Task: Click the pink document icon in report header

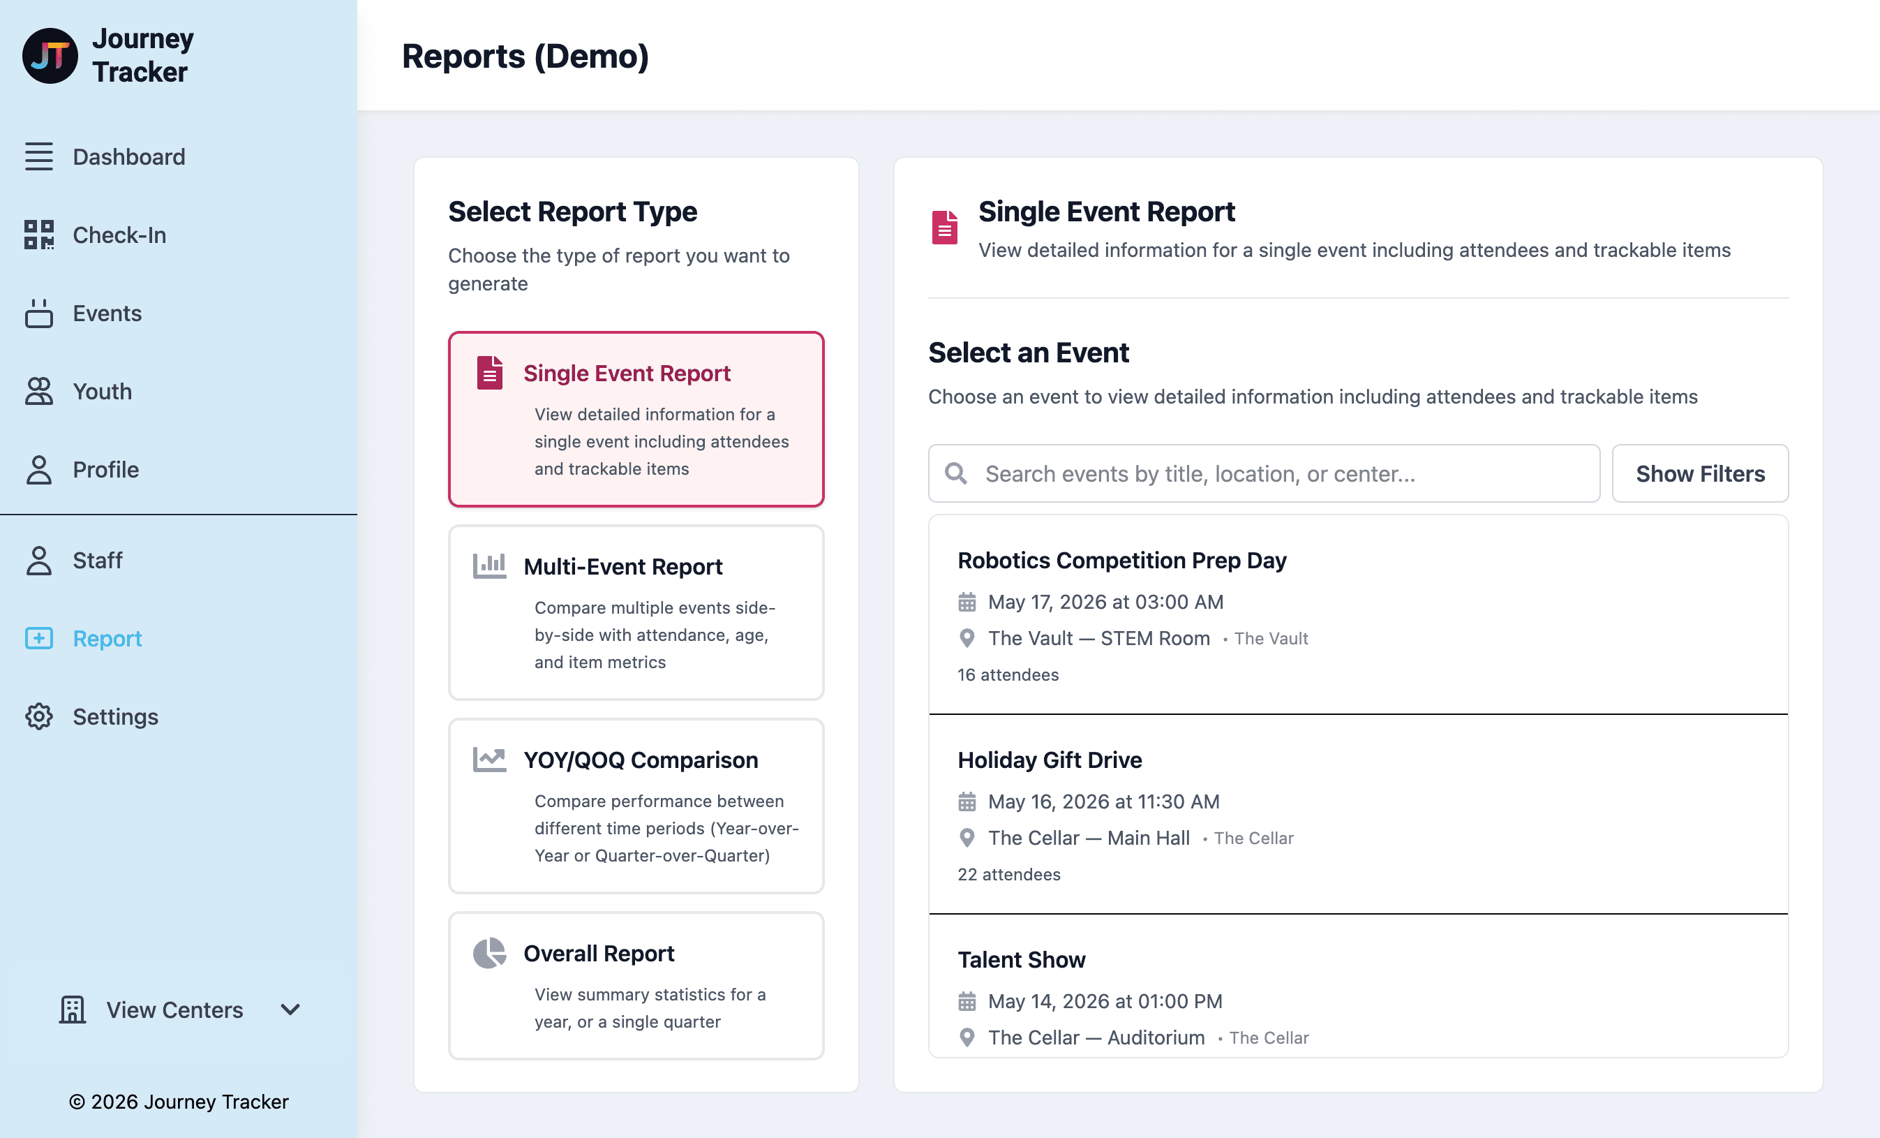Action: coord(945,228)
